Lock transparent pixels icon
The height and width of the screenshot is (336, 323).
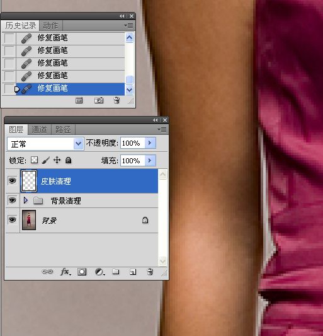click(34, 160)
